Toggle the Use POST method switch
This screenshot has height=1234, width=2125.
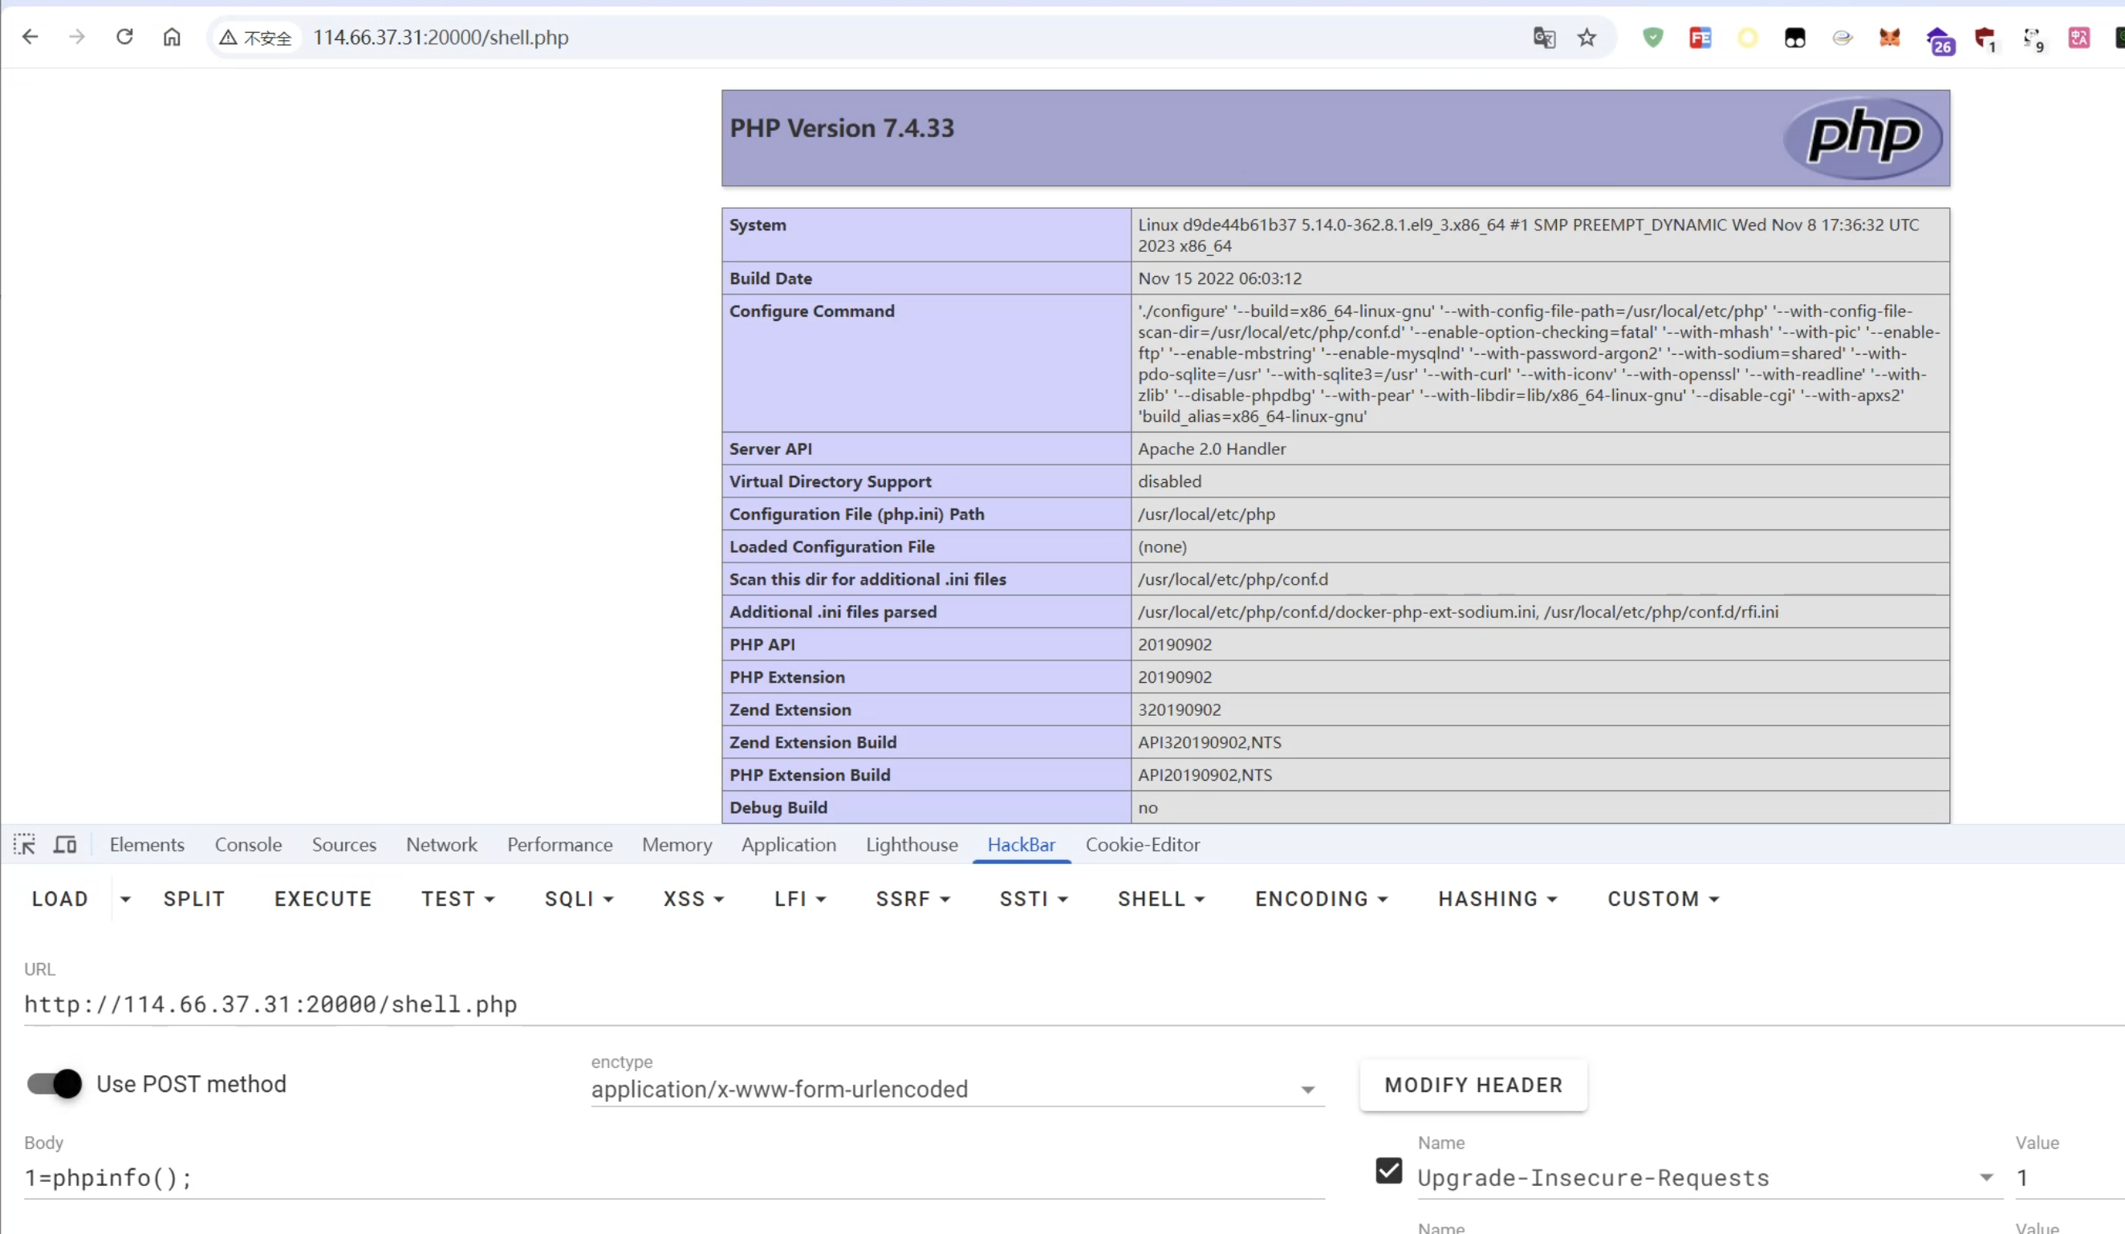click(55, 1083)
